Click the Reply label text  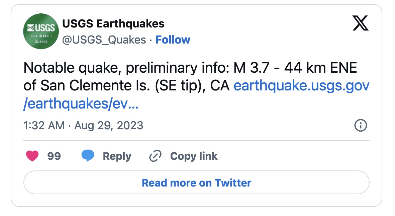pos(116,156)
